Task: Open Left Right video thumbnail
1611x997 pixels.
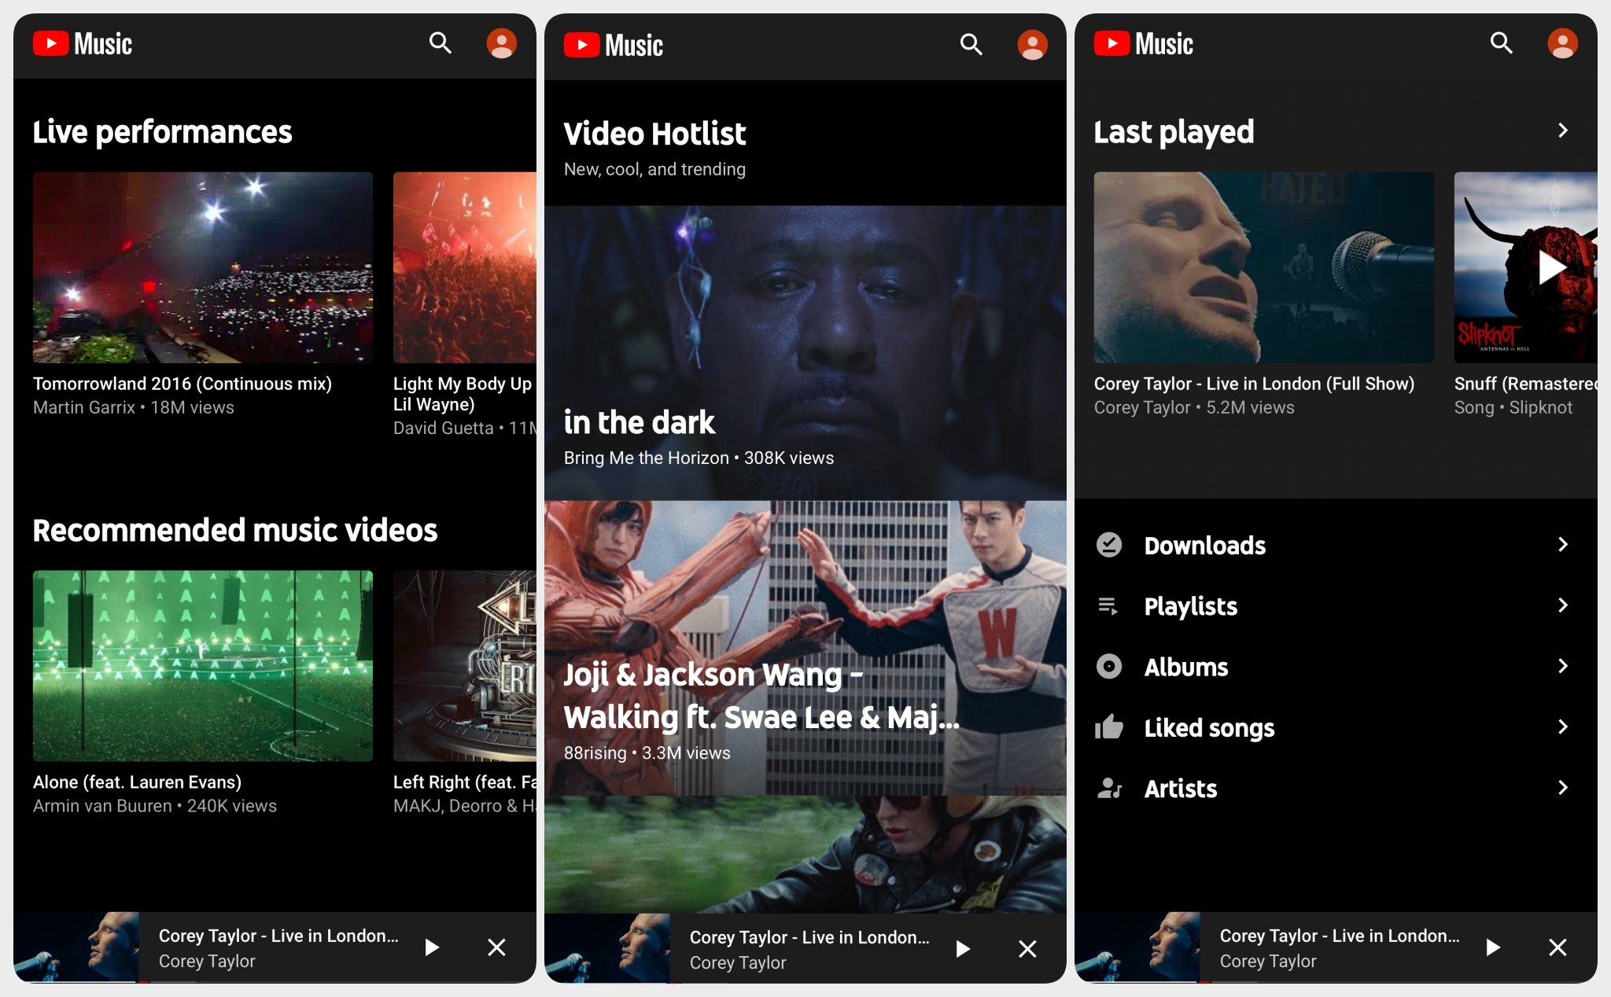Action: click(x=464, y=666)
